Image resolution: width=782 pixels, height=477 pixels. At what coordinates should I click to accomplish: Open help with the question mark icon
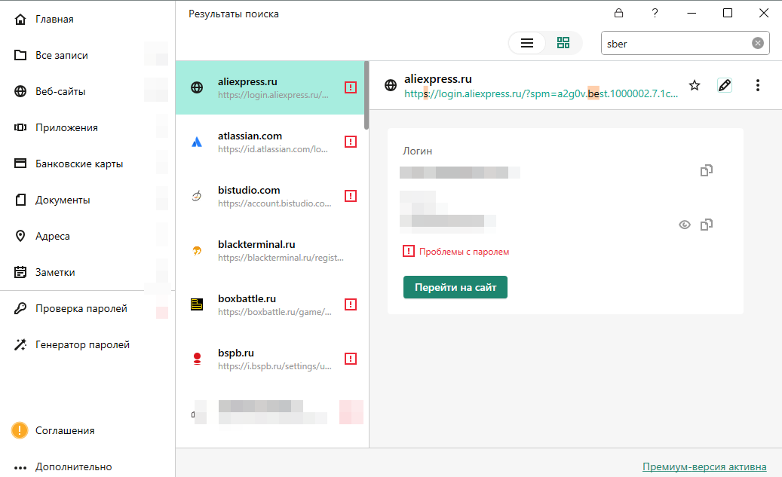pyautogui.click(x=655, y=13)
